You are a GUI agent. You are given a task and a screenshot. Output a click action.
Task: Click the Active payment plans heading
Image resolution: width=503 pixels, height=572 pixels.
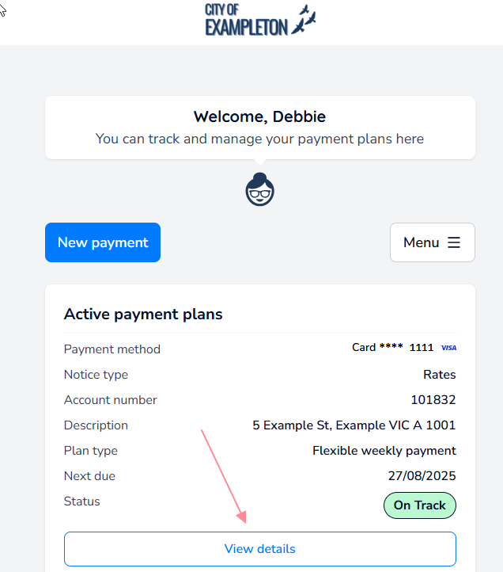coord(143,315)
